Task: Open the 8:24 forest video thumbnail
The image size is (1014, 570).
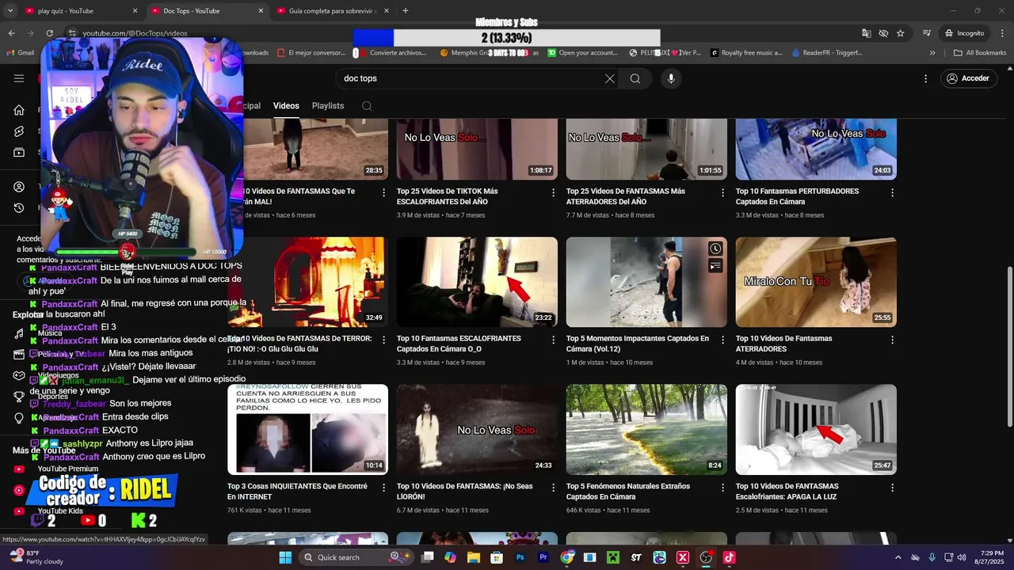Action: coord(646,429)
